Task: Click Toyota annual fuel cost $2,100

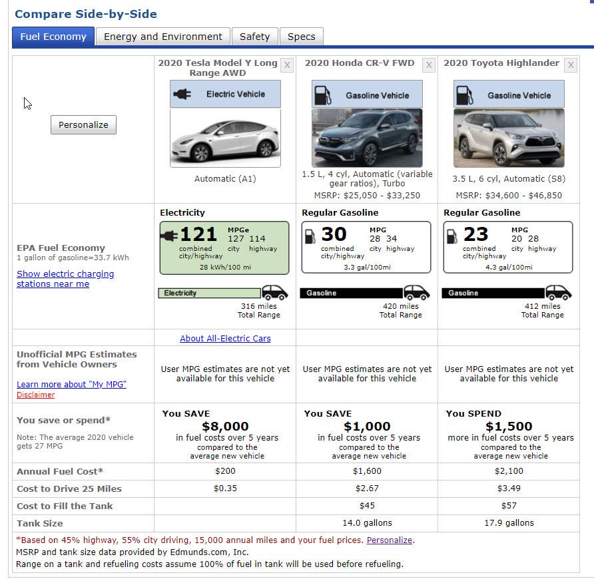Action: [509, 471]
